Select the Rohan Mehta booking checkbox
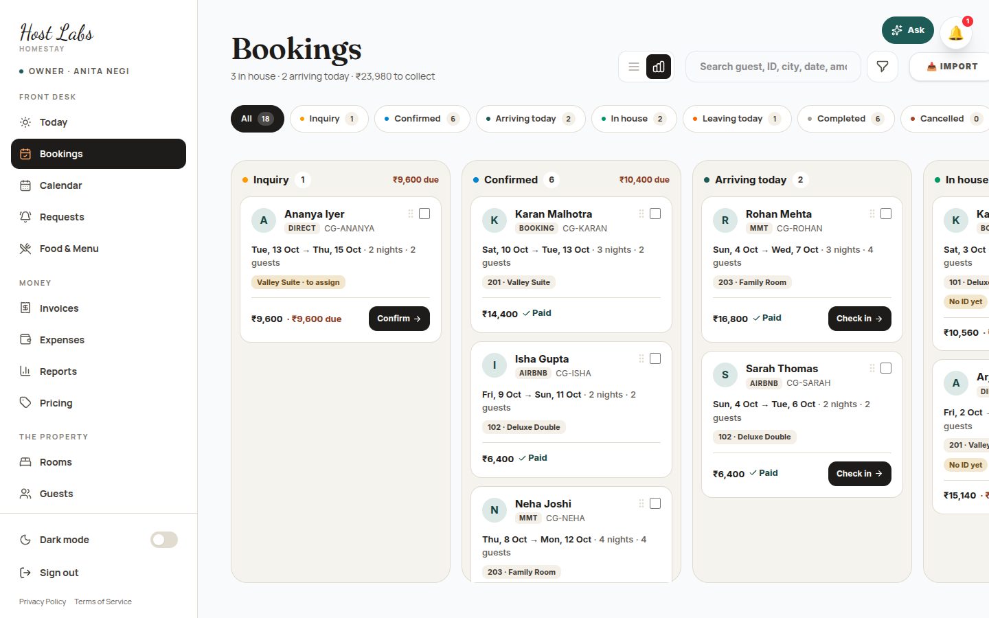The width and height of the screenshot is (989, 618). point(886,214)
